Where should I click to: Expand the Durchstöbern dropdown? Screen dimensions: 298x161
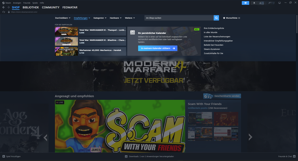pyautogui.click(x=63, y=18)
